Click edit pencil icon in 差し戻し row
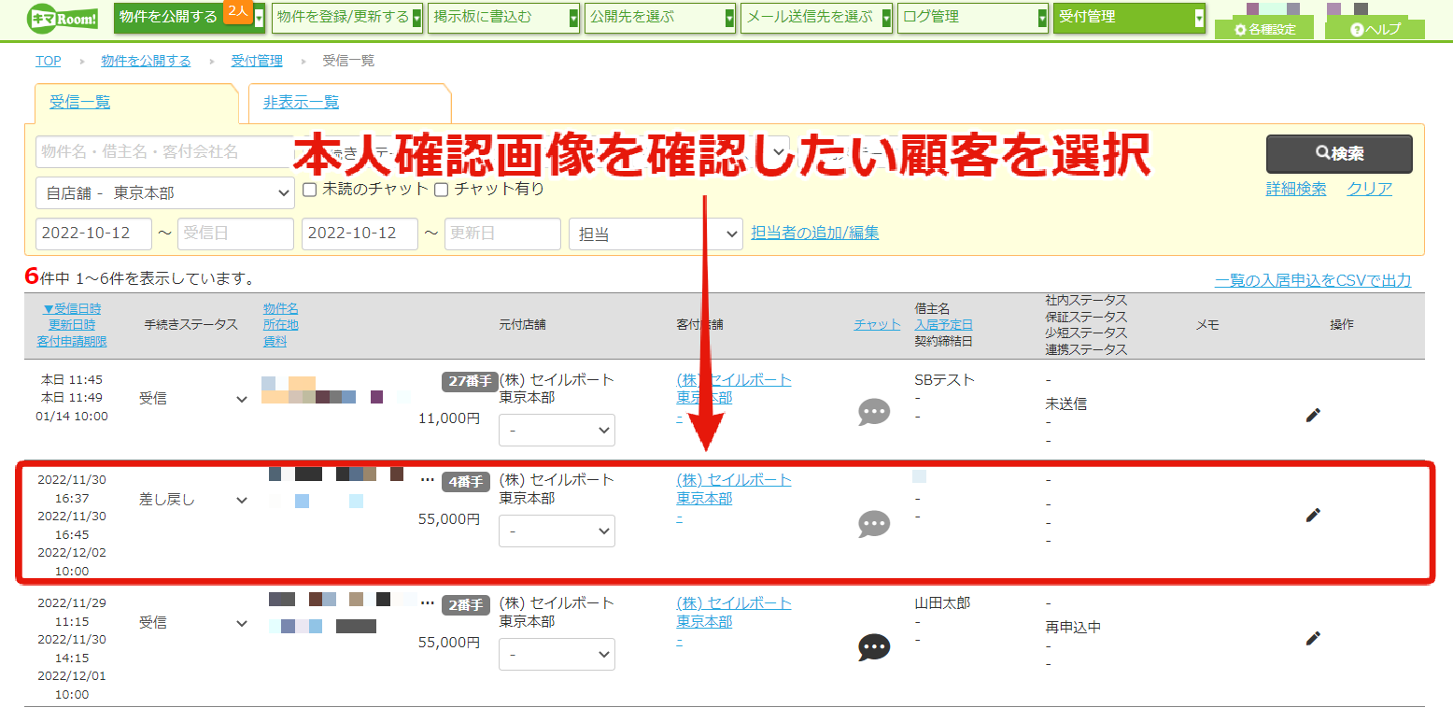The image size is (1453, 708). [x=1313, y=515]
